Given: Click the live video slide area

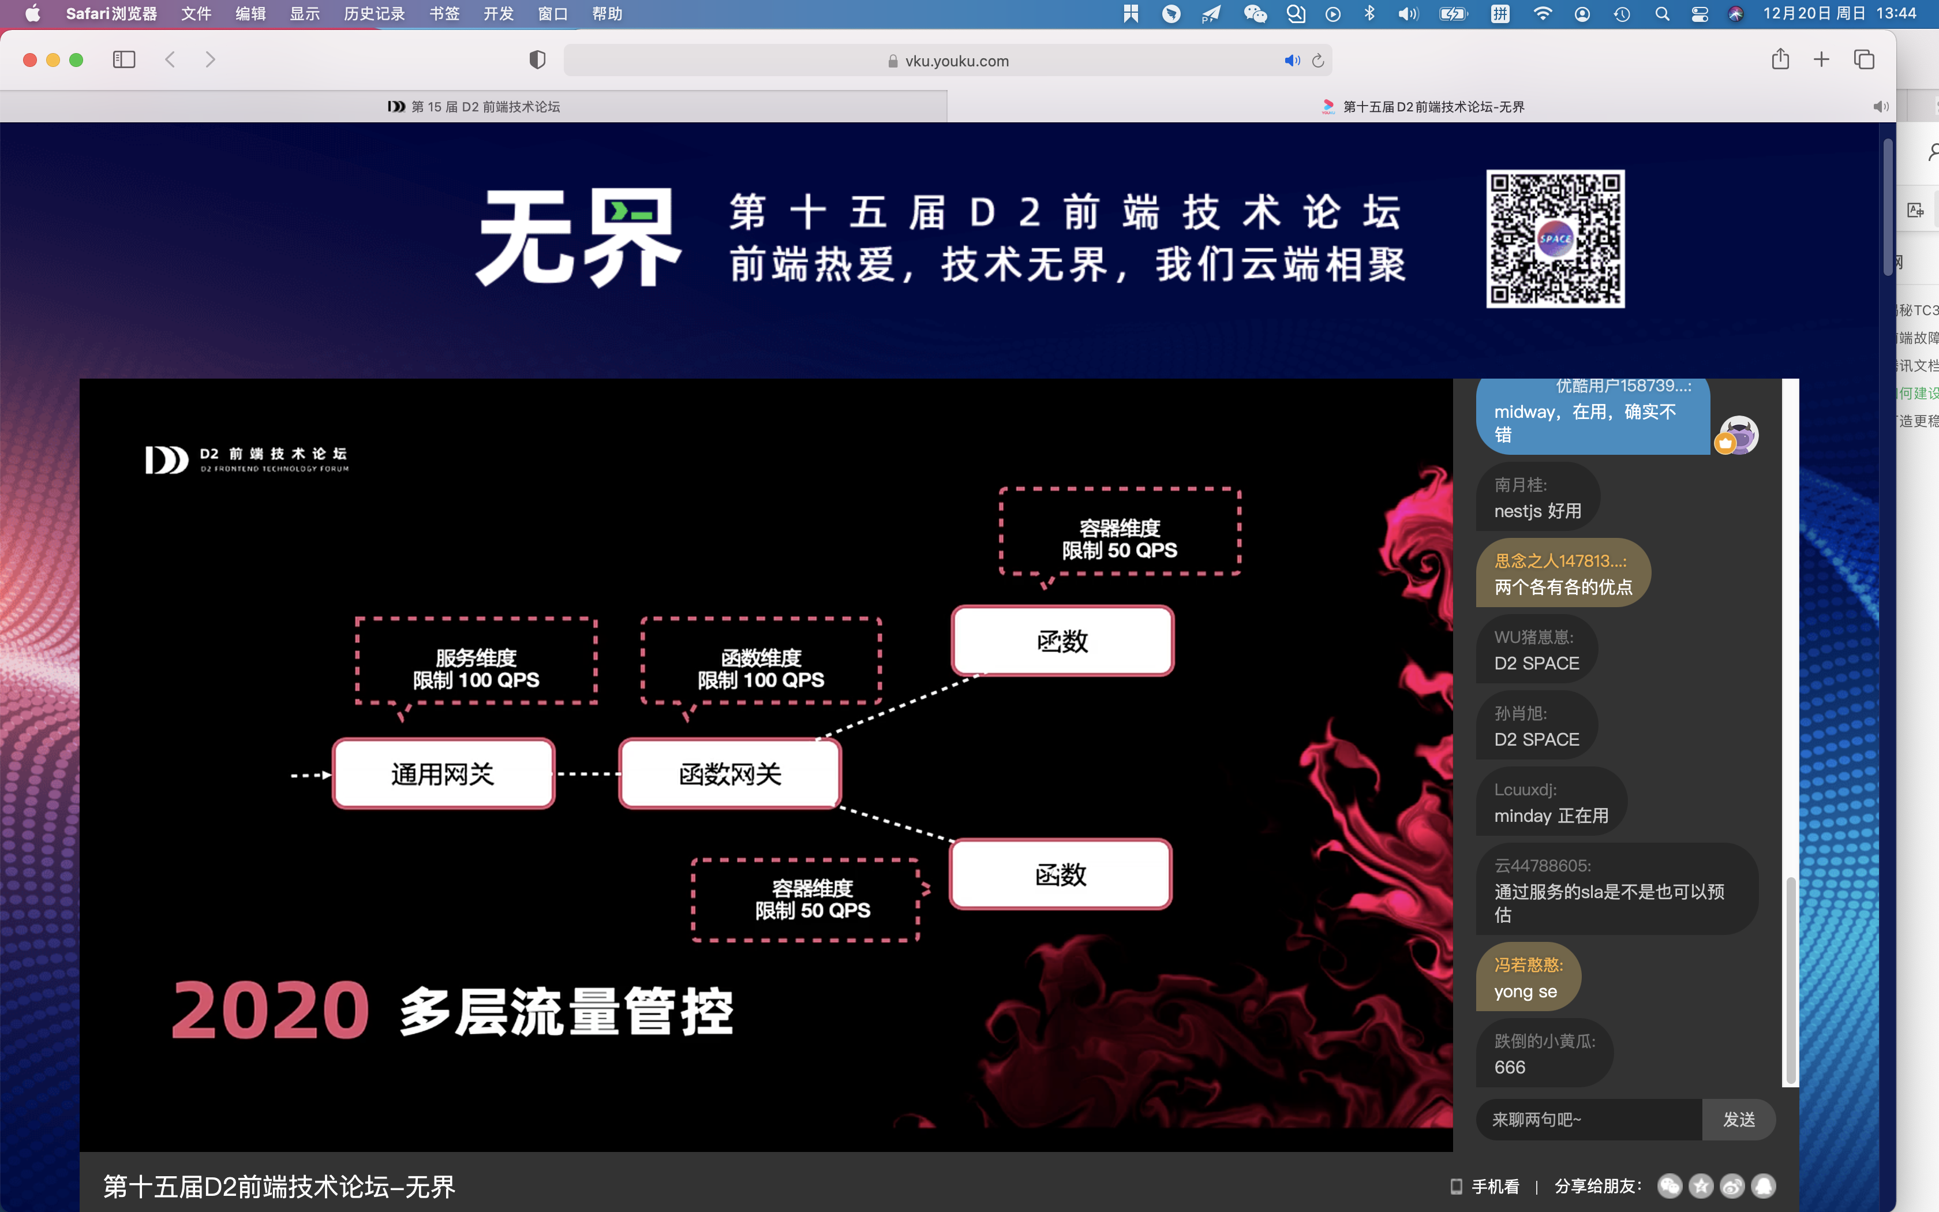Looking at the screenshot, I should click(x=766, y=765).
